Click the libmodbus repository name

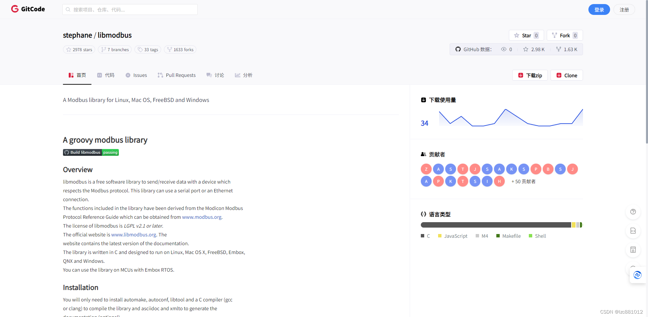point(115,35)
